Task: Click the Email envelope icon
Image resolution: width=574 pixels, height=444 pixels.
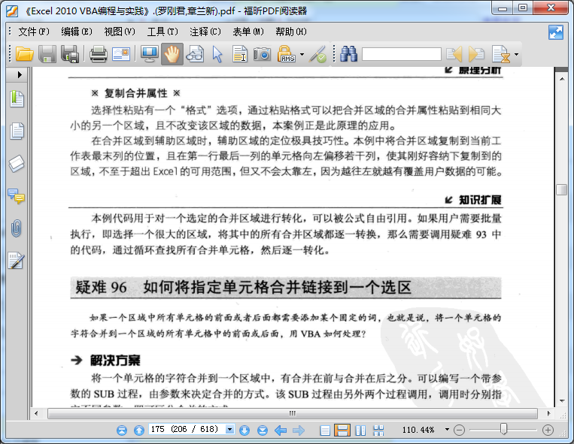Action: point(121,54)
